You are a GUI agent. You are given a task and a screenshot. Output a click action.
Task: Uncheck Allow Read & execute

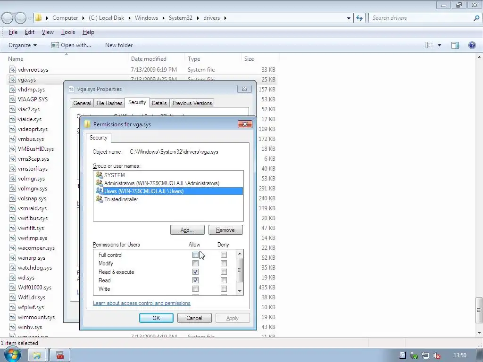(195, 272)
